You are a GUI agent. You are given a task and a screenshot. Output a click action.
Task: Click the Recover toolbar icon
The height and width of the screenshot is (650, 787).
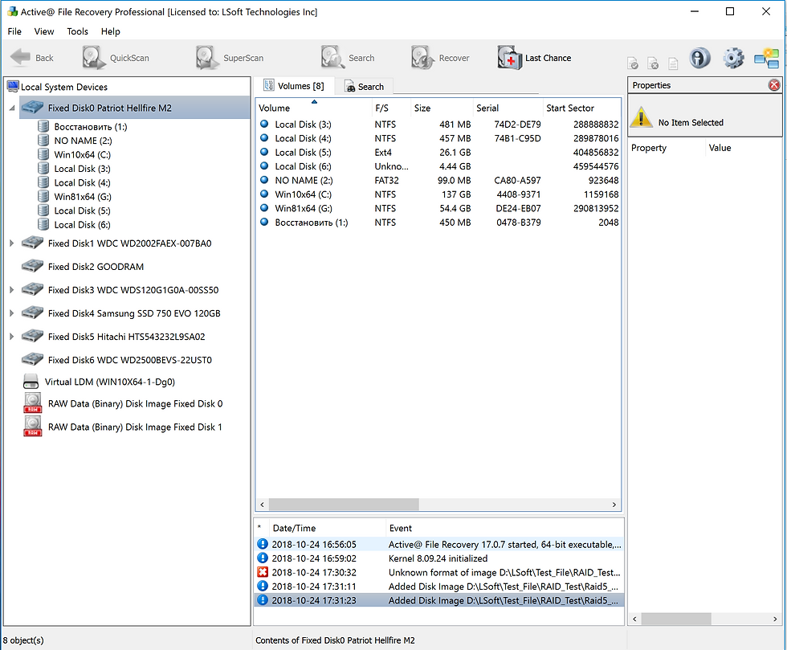coord(440,58)
